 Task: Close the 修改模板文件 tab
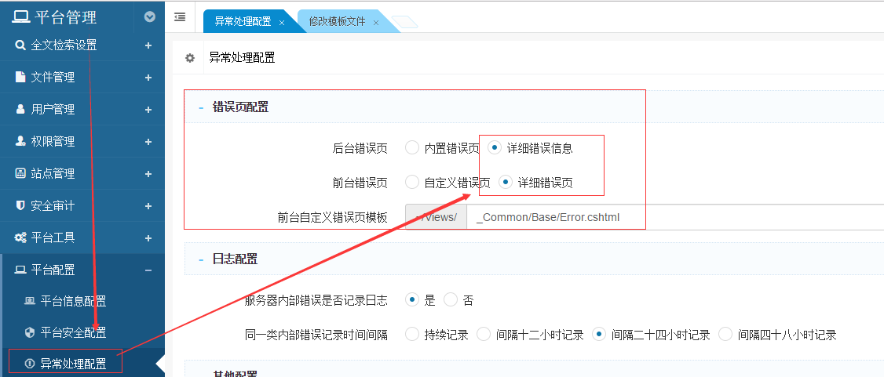pyautogui.click(x=376, y=23)
